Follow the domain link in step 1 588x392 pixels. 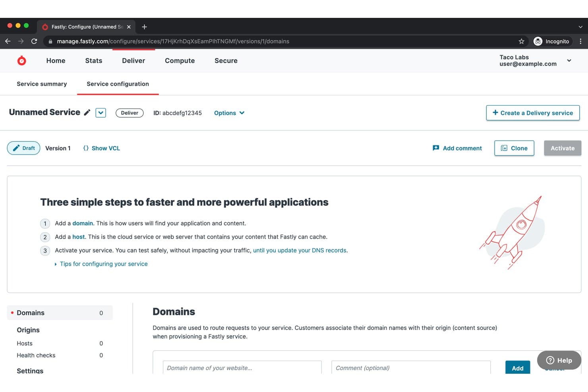pos(83,223)
